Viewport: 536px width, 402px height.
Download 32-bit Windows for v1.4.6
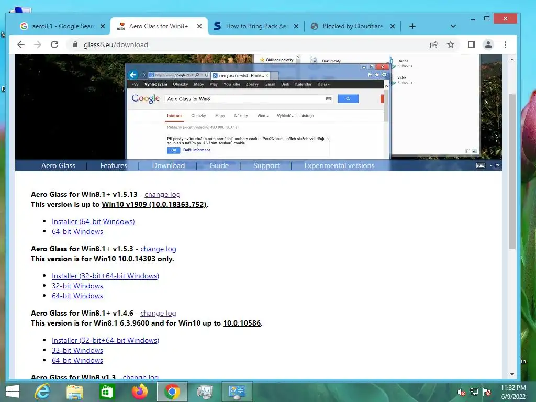tap(77, 350)
